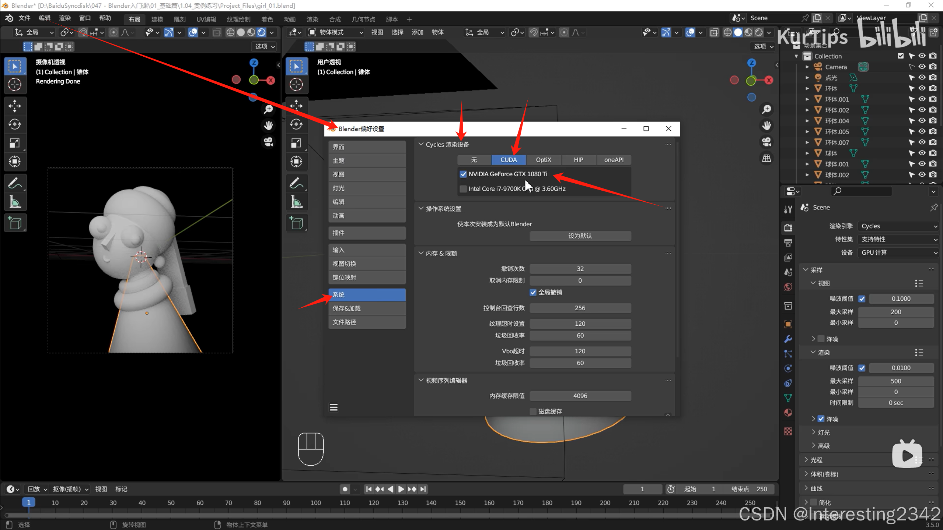Uncheck the NVIDIA GeForce GTX 1080 Ti device

463,174
